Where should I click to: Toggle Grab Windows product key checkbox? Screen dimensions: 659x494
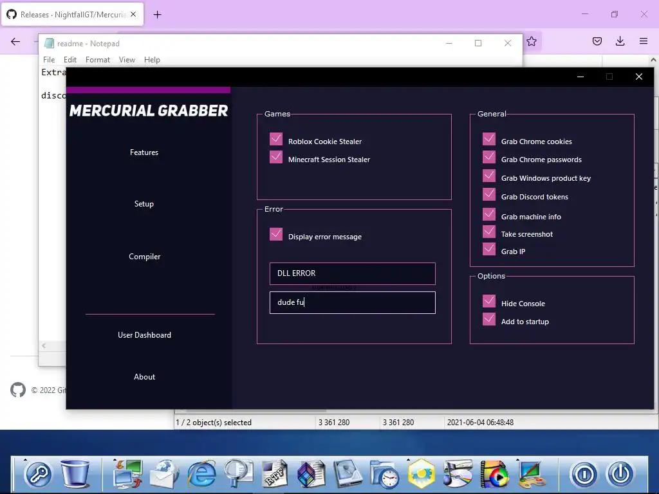pos(489,176)
